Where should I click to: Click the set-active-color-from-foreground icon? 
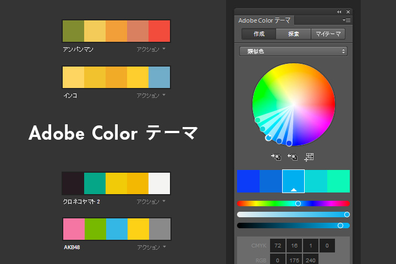[x=276, y=157]
